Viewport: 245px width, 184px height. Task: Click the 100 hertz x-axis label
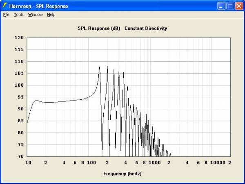pyautogui.click(x=91, y=163)
